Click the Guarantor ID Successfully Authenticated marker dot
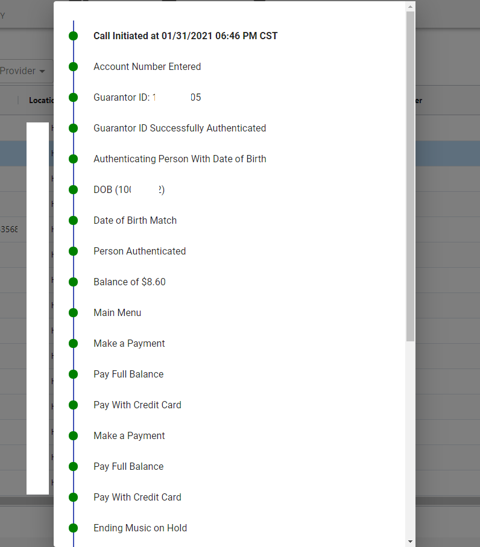 tap(73, 128)
